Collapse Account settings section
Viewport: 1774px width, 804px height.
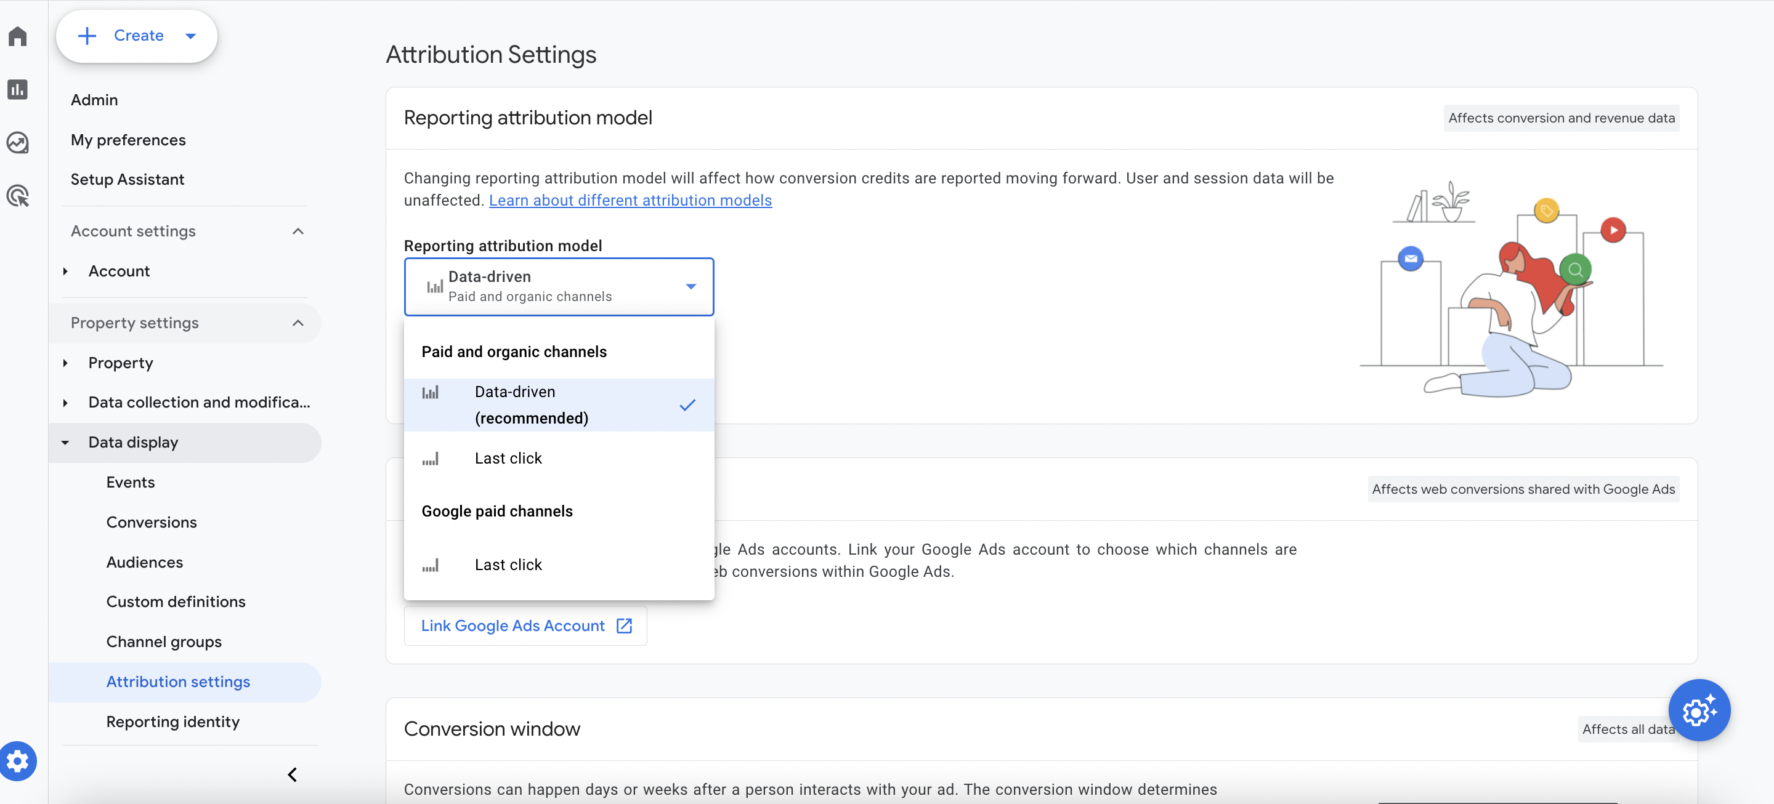(298, 231)
